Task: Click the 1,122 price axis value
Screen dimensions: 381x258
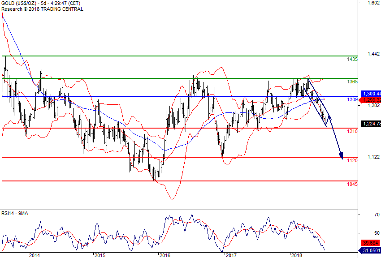Action: click(x=373, y=157)
